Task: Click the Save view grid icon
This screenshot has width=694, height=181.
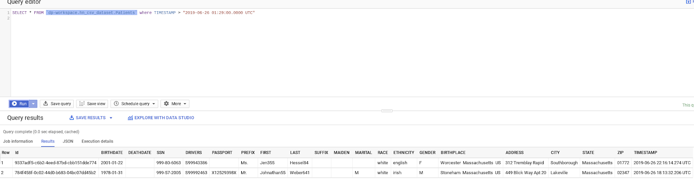Action: tap(82, 104)
